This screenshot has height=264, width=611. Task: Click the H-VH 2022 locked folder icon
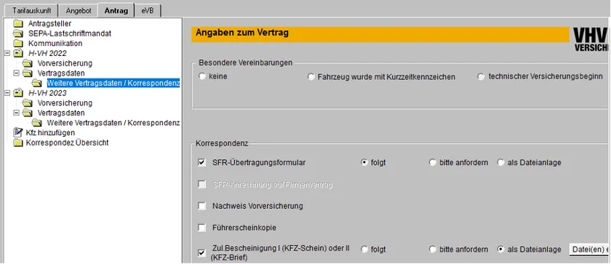click(18, 53)
